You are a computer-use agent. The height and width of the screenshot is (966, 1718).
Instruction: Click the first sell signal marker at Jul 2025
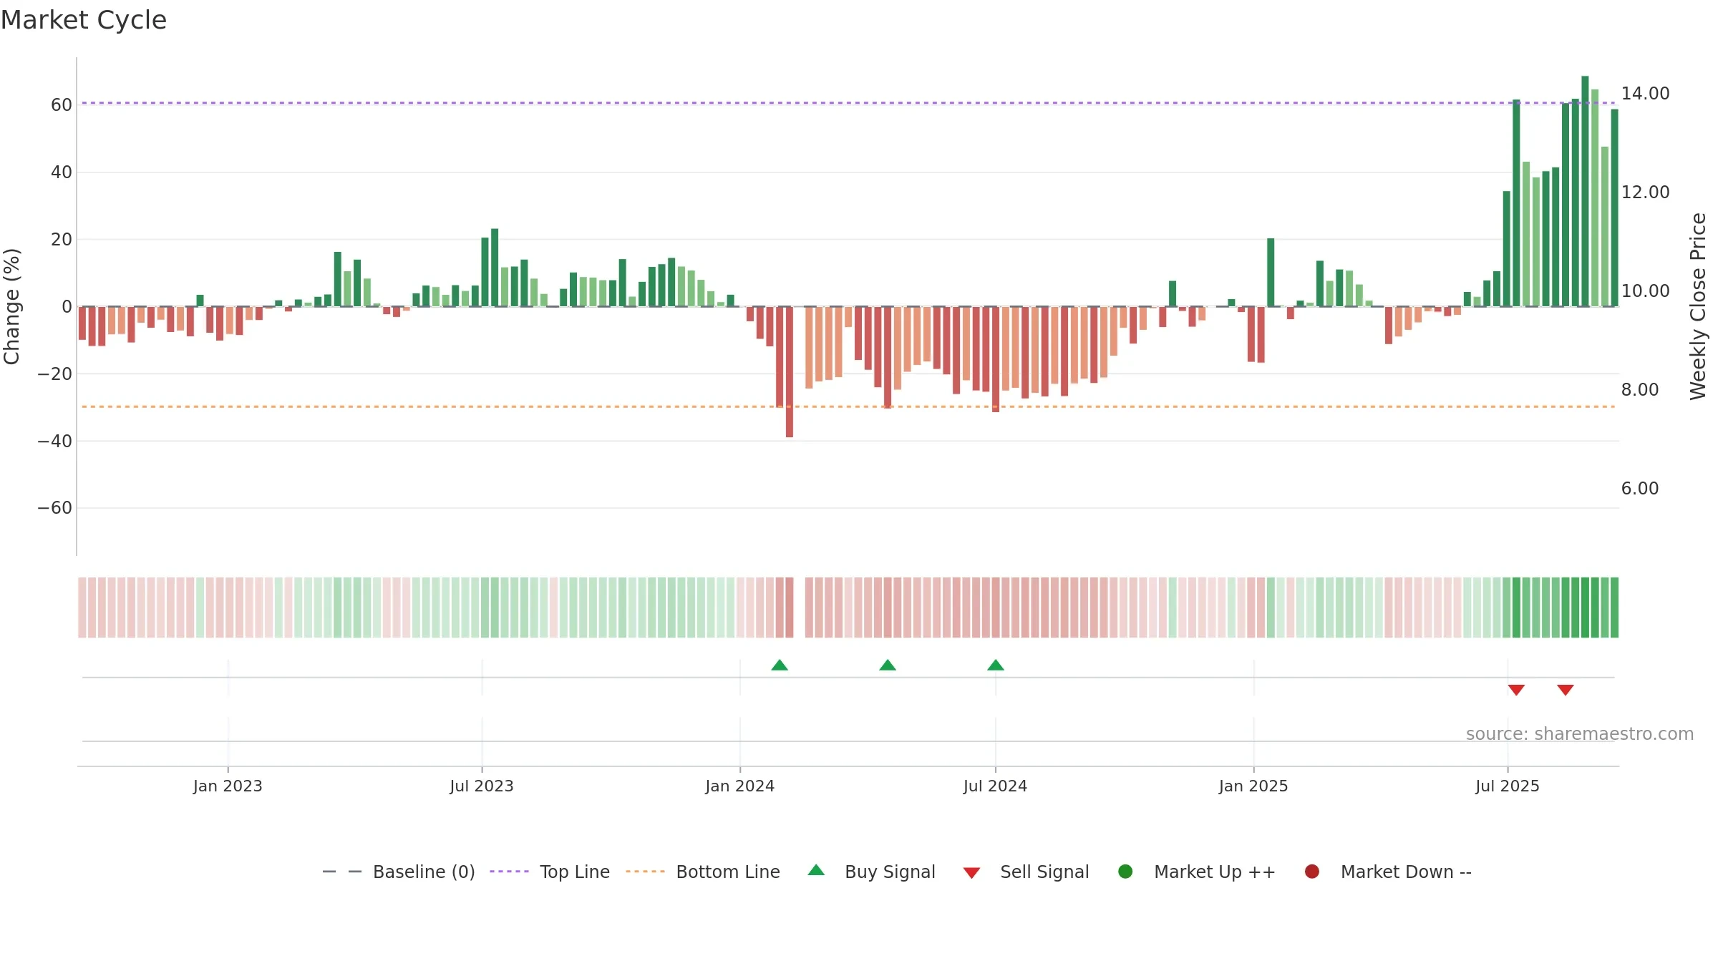coord(1516,690)
